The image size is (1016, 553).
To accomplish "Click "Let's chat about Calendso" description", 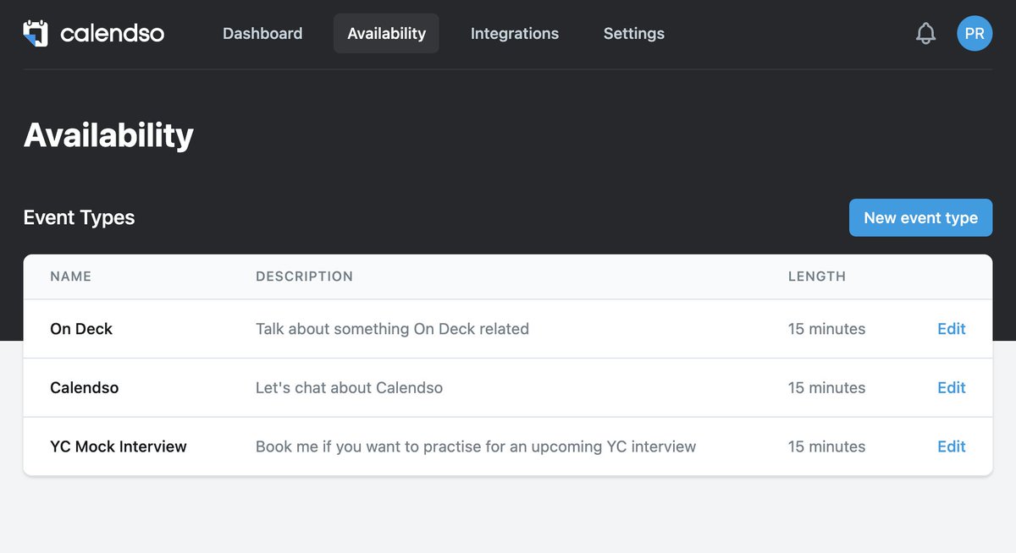I will click(349, 388).
